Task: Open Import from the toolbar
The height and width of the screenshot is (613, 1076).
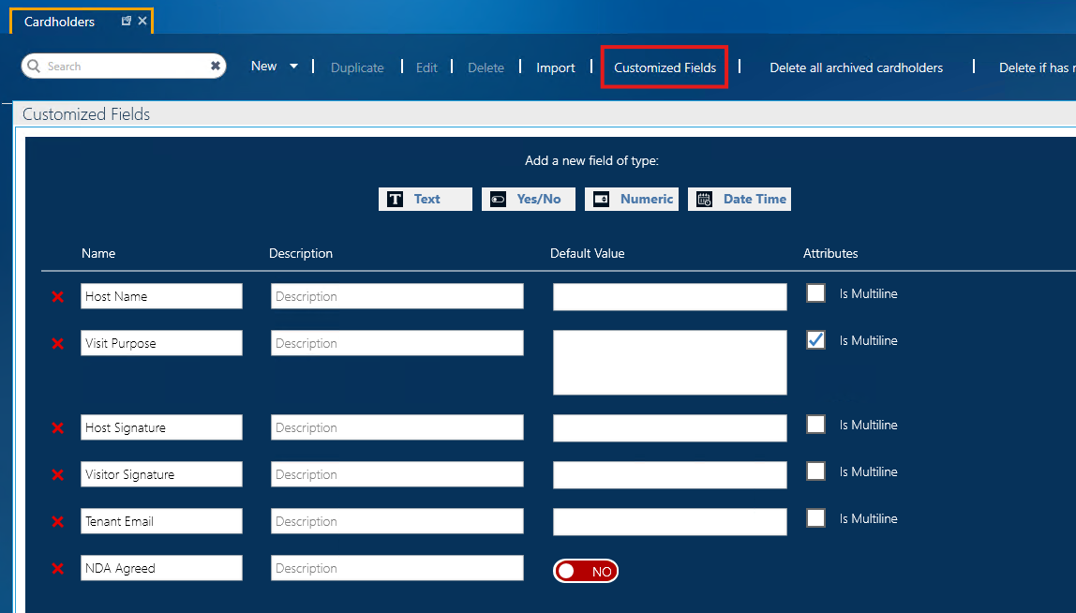Action: click(x=555, y=67)
